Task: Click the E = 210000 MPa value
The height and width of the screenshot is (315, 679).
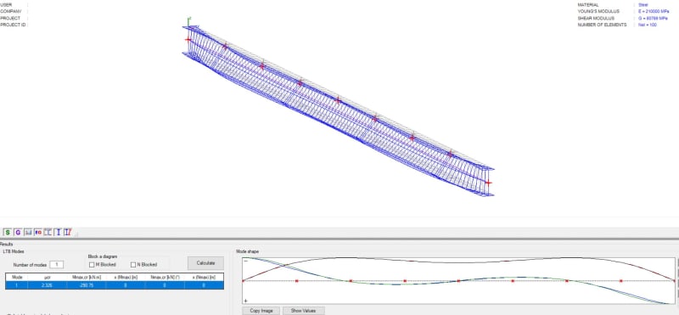Action: tap(654, 11)
